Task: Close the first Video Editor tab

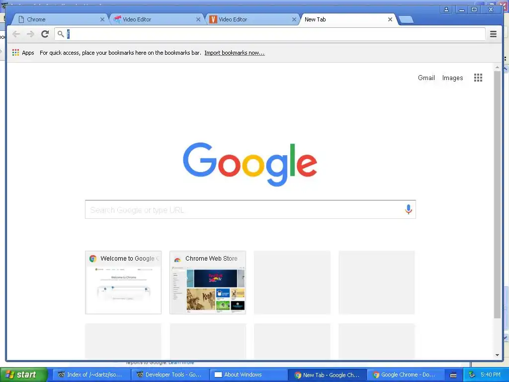Action: [198, 19]
